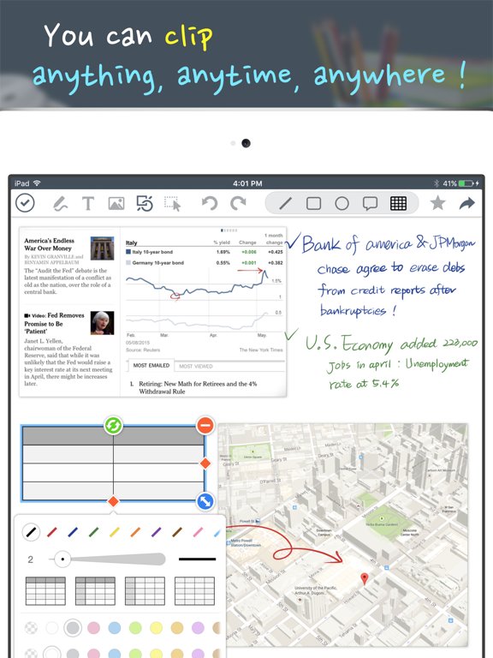The image size is (493, 658).
Task: Select the table grid tool
Action: coord(398,204)
